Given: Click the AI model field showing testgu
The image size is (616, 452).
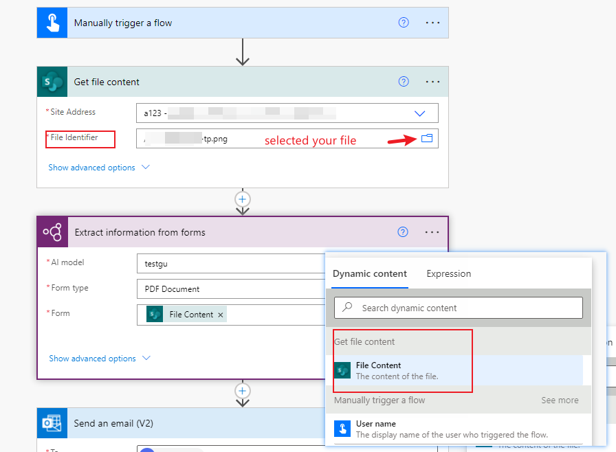Looking at the screenshot, I should tap(231, 264).
